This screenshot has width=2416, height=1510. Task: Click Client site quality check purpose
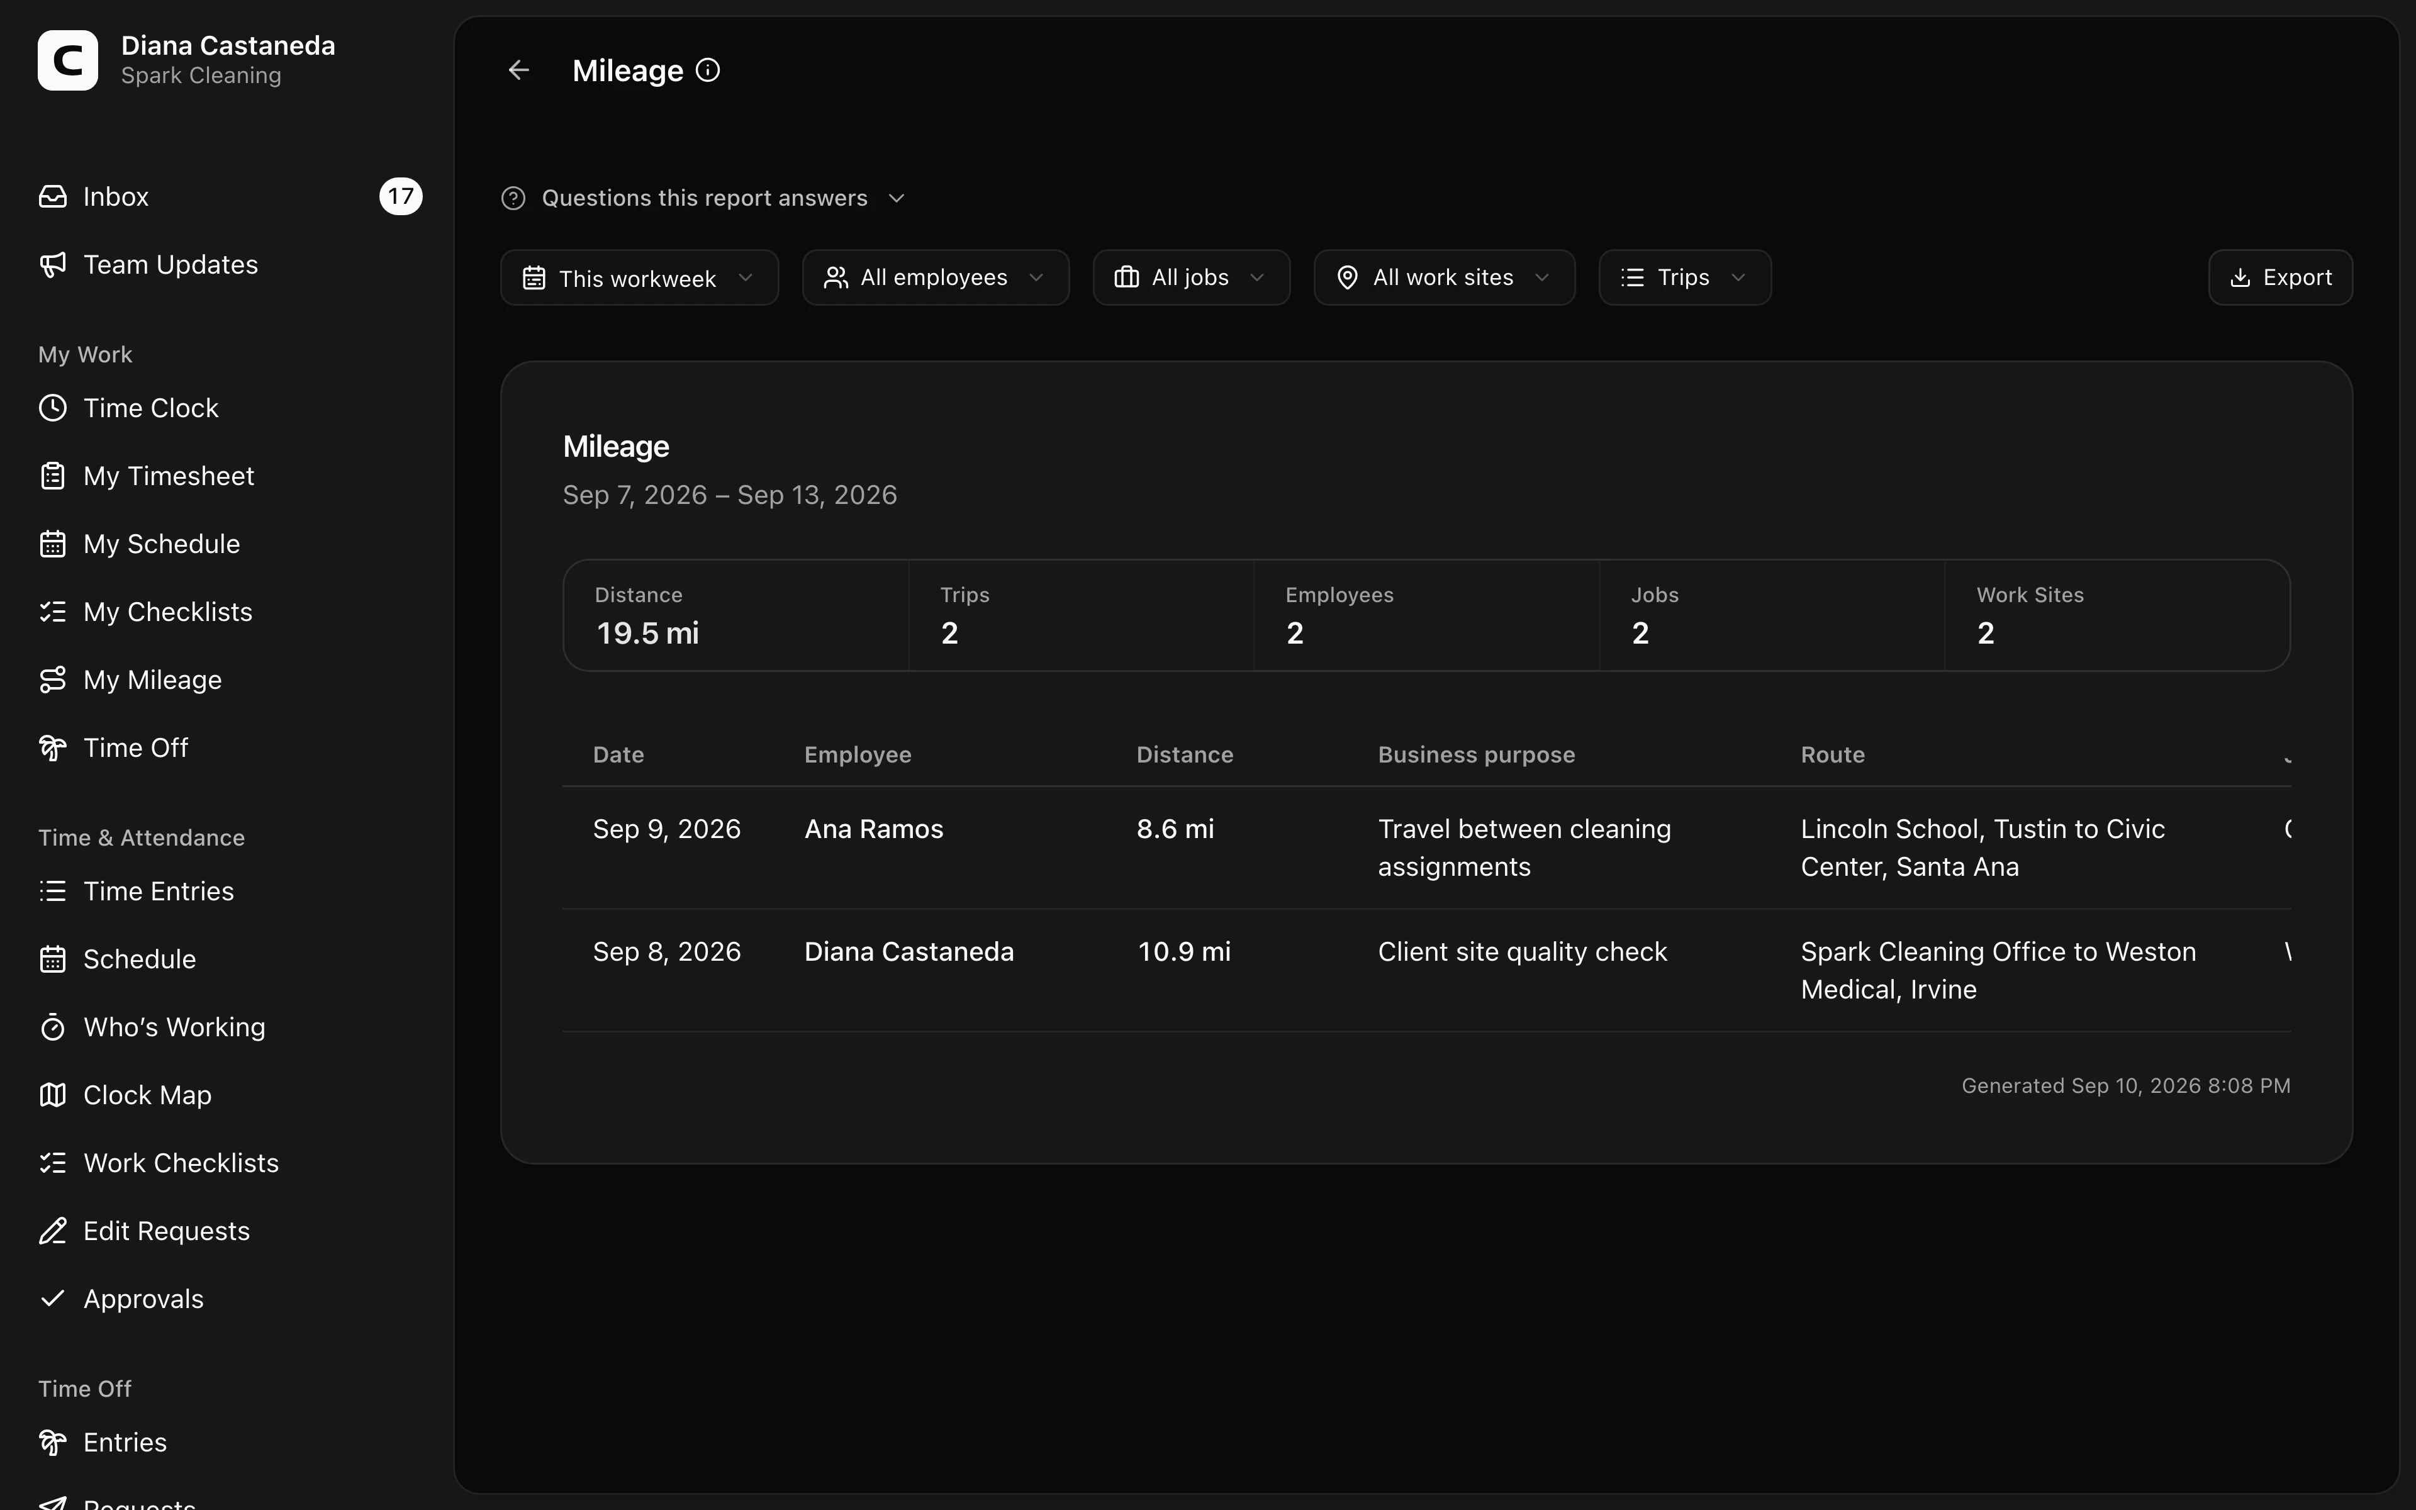(1523, 952)
